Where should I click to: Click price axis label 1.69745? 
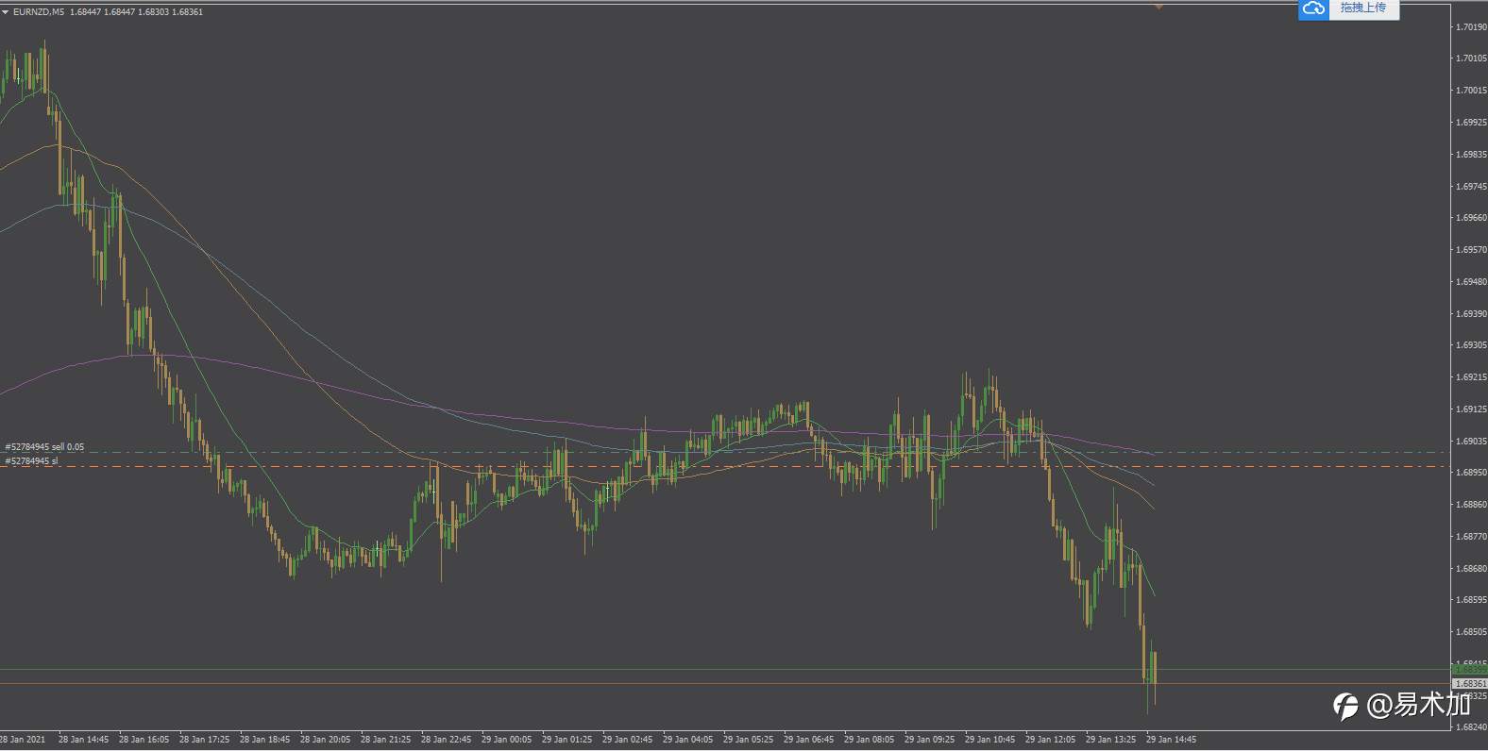pyautogui.click(x=1471, y=187)
